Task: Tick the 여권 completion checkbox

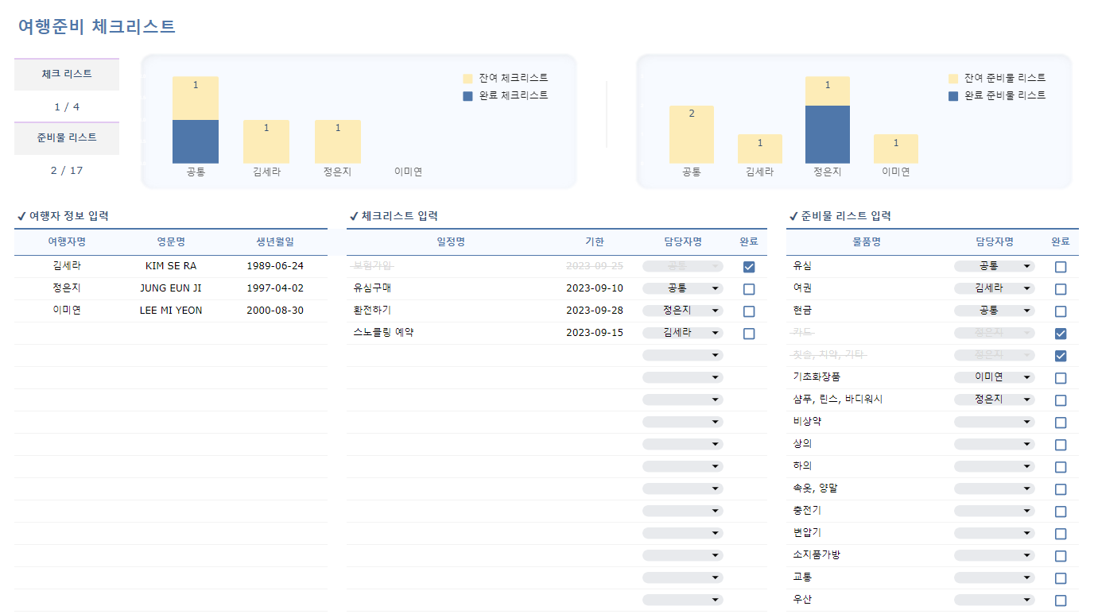Action: tap(1061, 289)
